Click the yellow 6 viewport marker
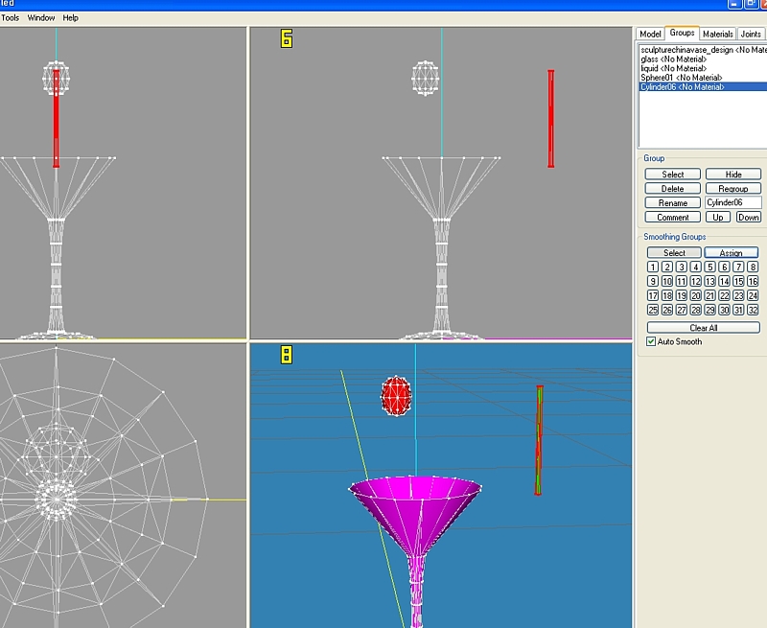The image size is (767, 628). pyautogui.click(x=286, y=38)
